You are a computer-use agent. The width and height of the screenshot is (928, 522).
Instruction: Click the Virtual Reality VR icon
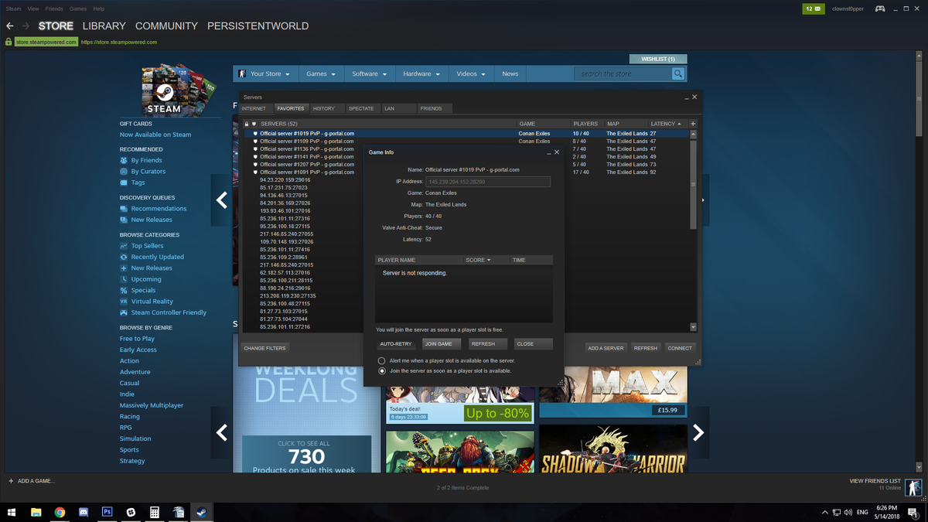coord(124,302)
